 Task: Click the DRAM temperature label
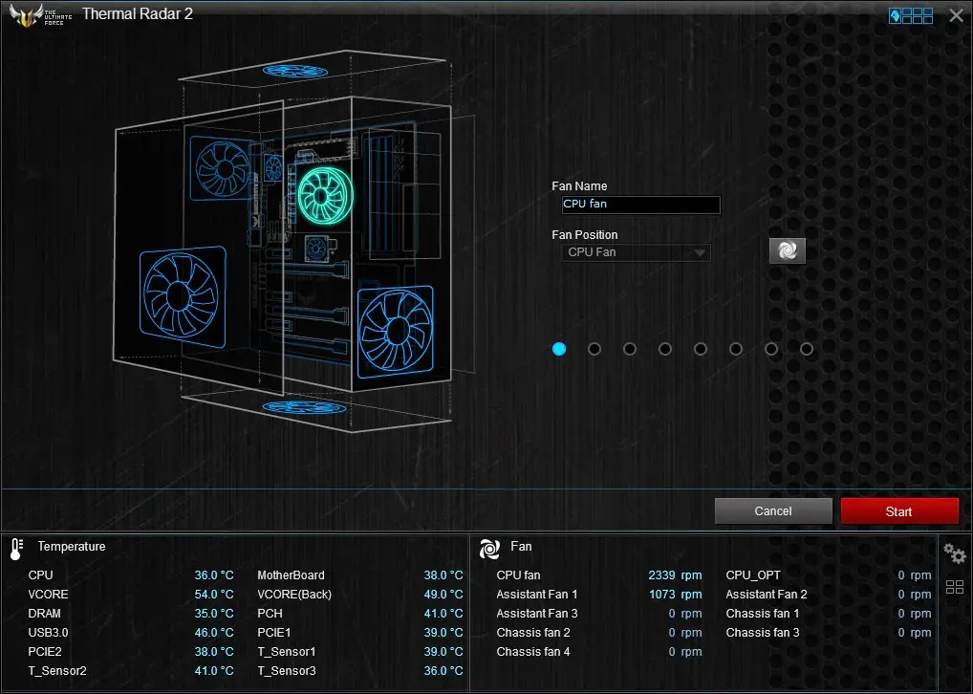(45, 614)
